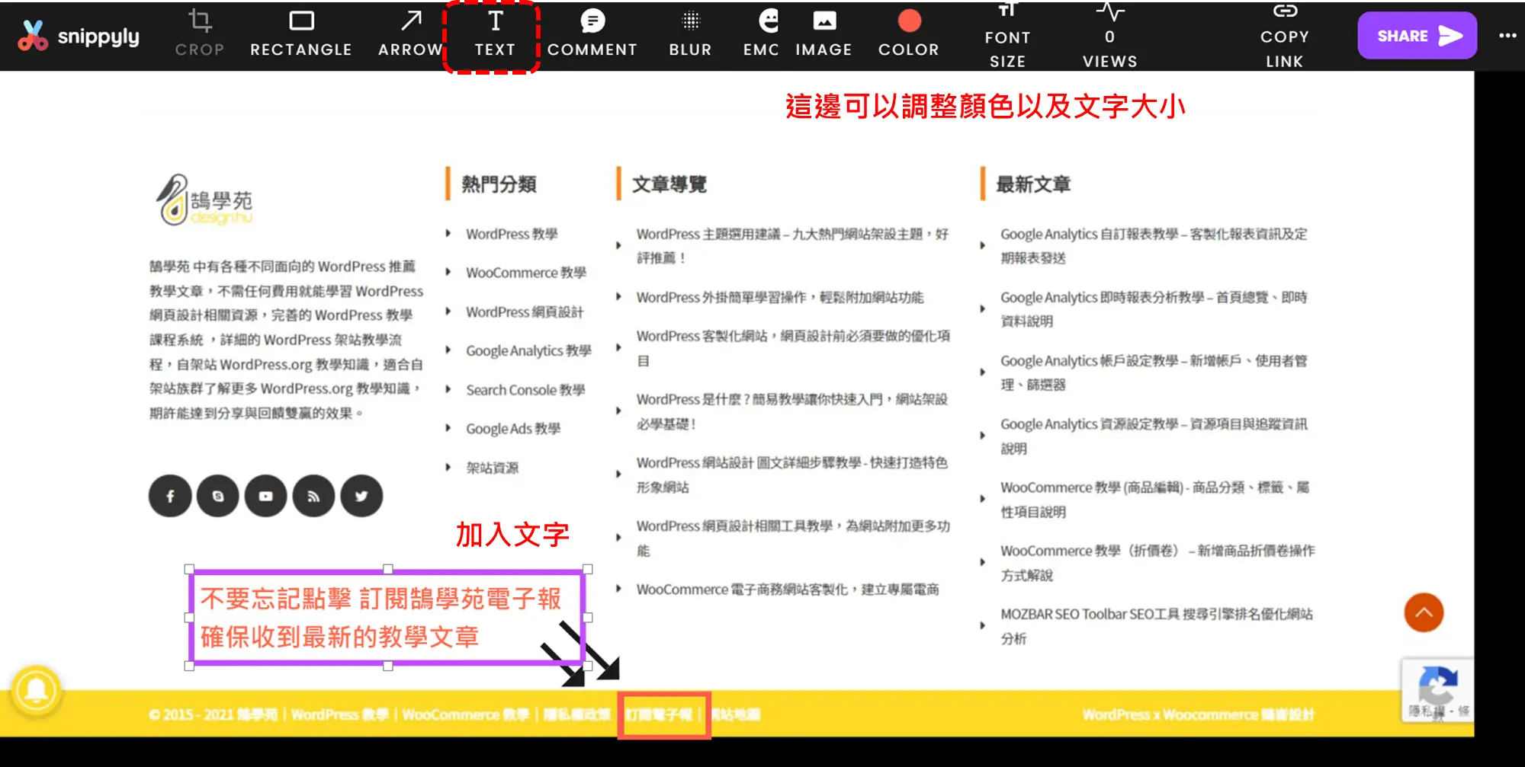Open WordPress 網頁設計相關工具教學 link

[793, 538]
